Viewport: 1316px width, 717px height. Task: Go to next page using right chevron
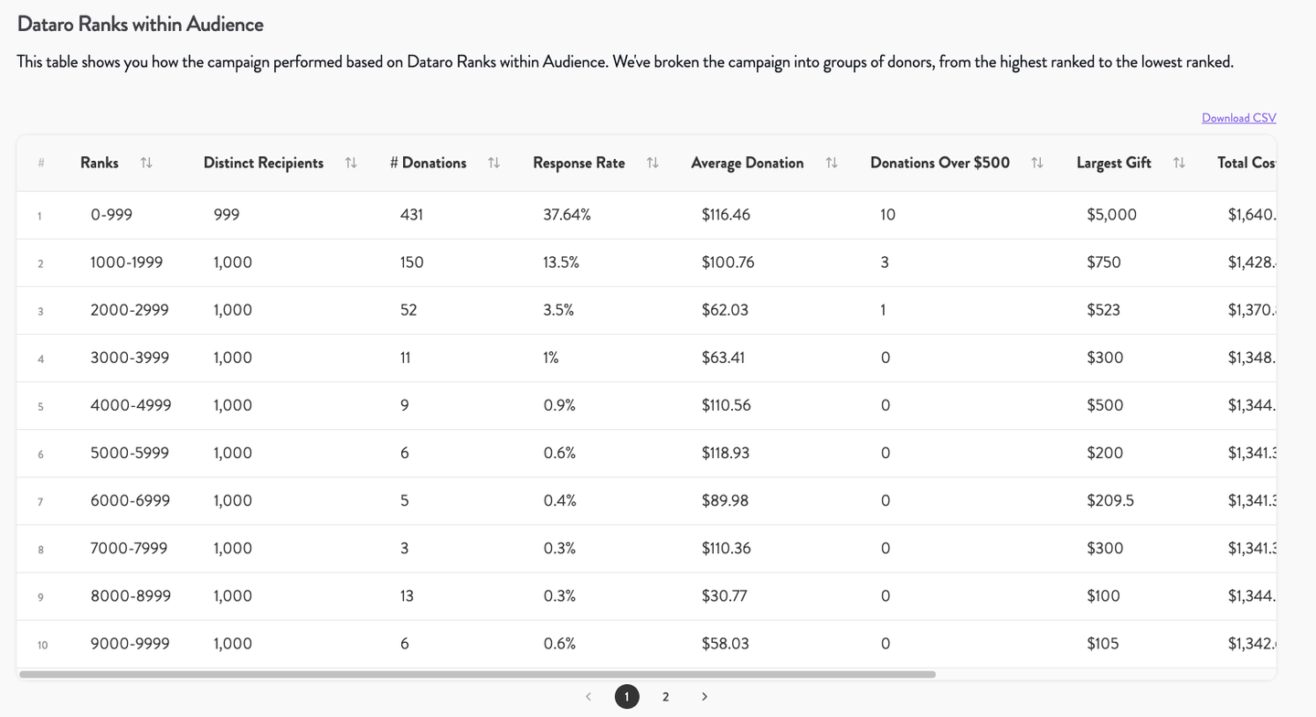click(x=704, y=697)
